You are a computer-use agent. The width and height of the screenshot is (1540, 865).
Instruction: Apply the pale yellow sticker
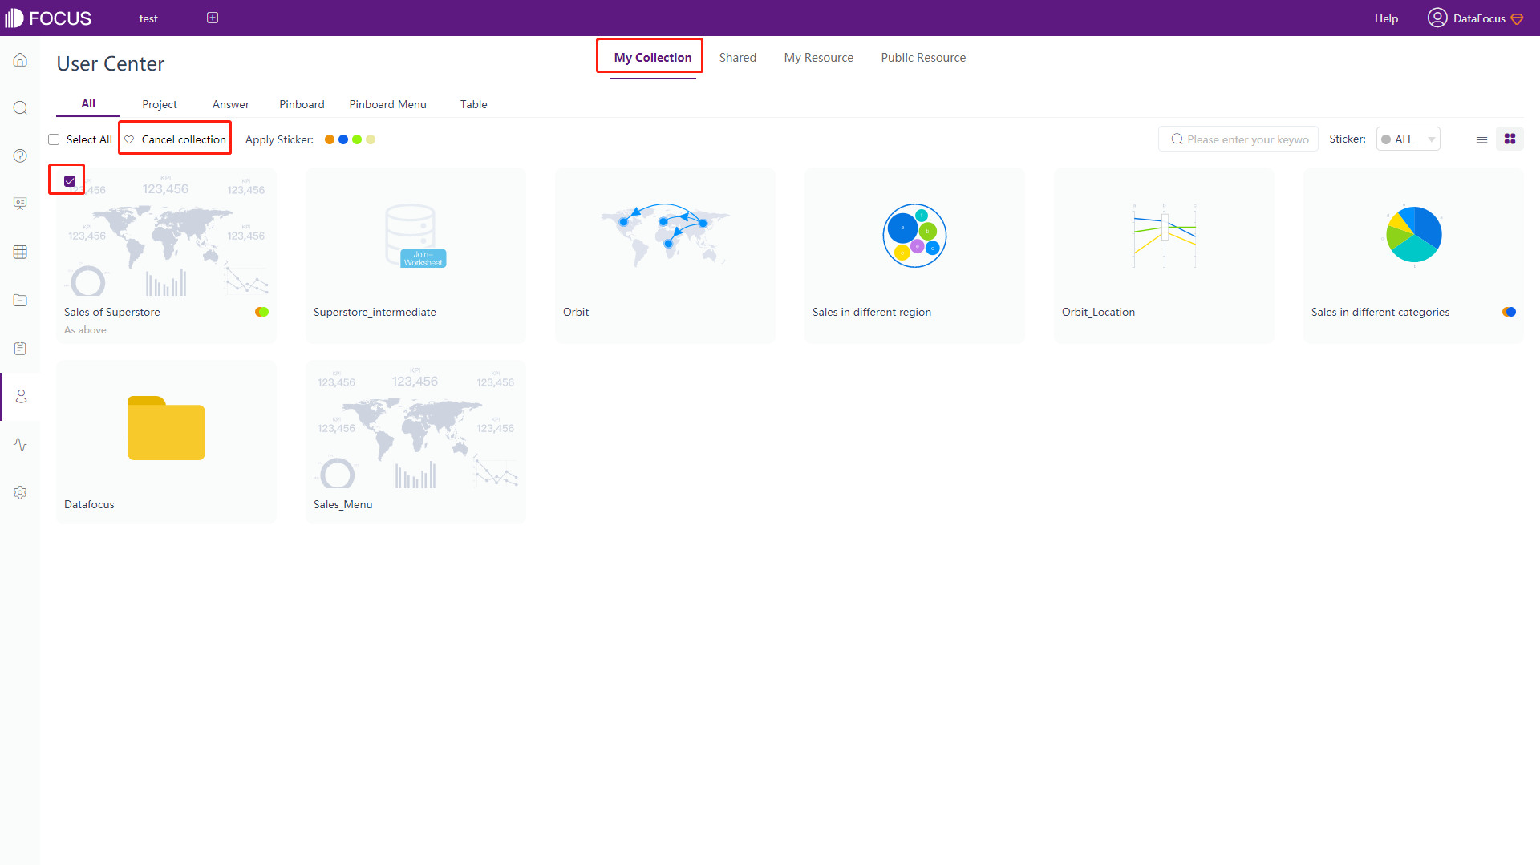point(371,139)
